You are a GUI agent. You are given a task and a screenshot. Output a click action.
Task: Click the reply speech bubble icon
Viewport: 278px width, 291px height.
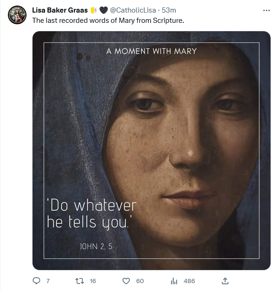pyautogui.click(x=36, y=281)
